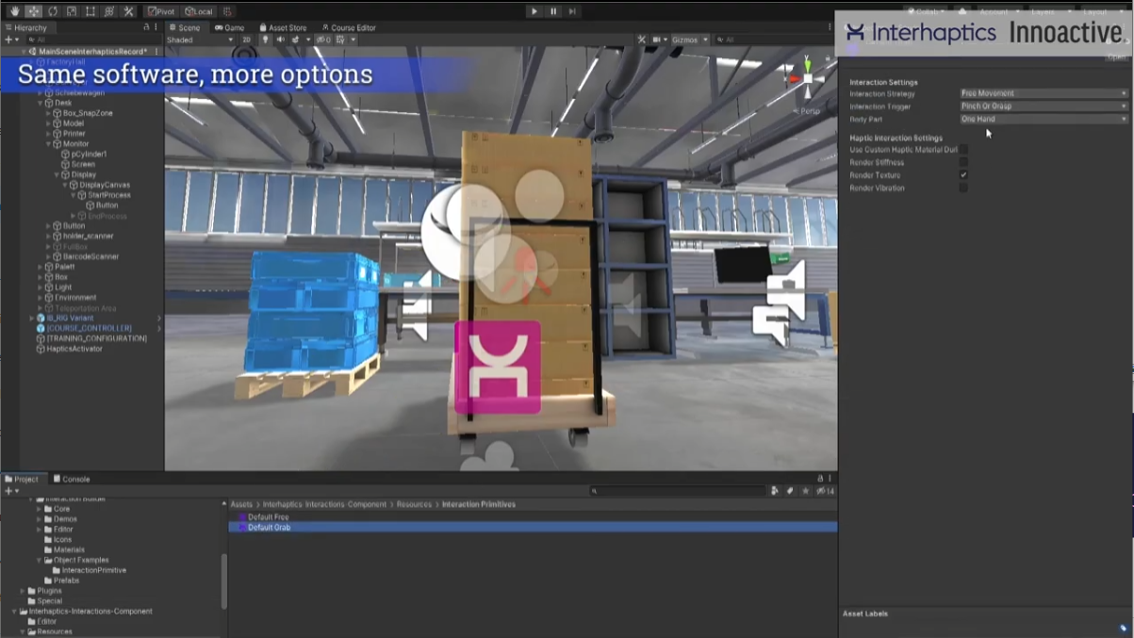Toggle scene lighting bulb icon
Viewport: 1134px width, 638px height.
tap(265, 40)
